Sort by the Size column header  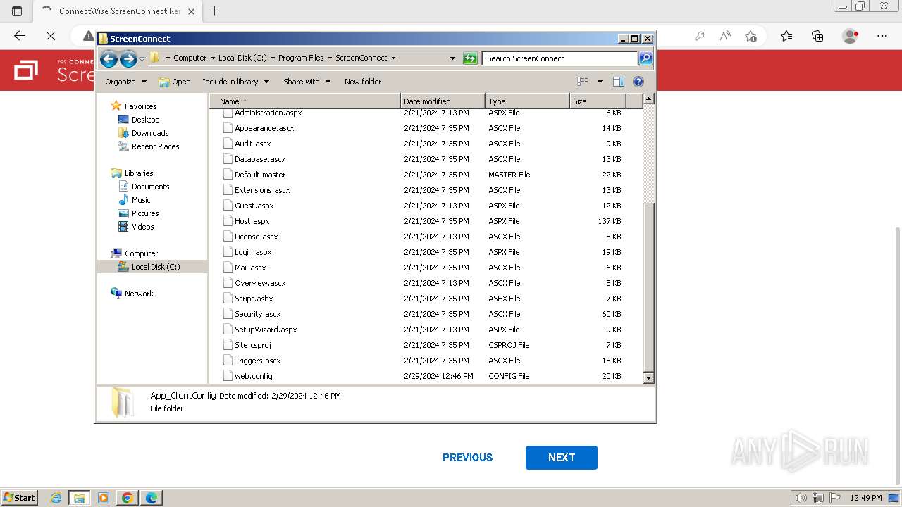[598, 101]
